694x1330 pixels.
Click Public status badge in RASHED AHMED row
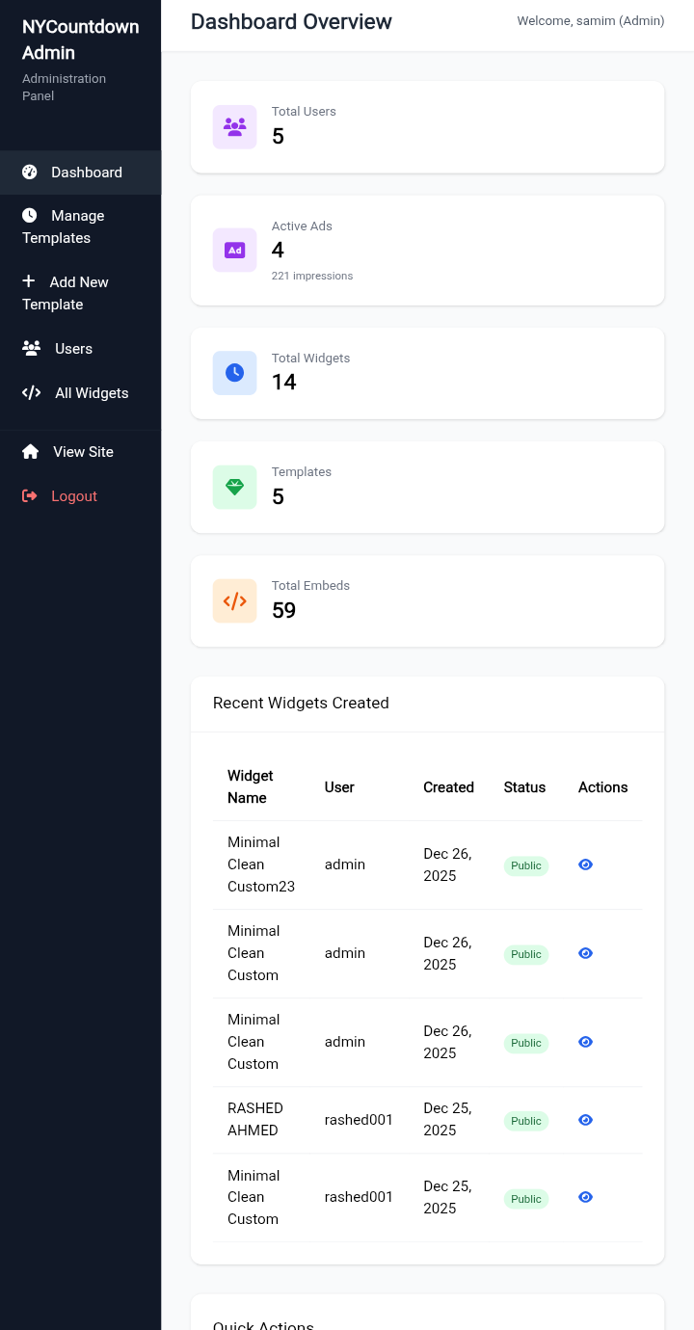(x=526, y=1121)
